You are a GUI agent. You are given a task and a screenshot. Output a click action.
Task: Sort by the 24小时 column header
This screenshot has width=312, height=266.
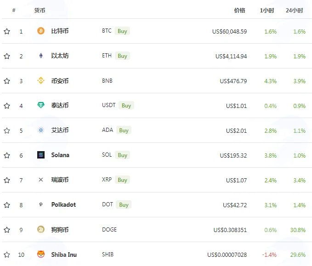pyautogui.click(x=294, y=11)
